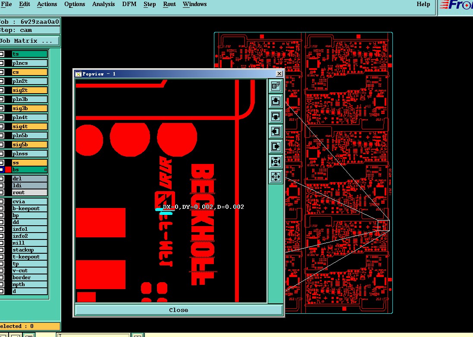Screen dimensions: 473x337
Task: Click the Job Matrix ... button
Action: [x=30, y=41]
